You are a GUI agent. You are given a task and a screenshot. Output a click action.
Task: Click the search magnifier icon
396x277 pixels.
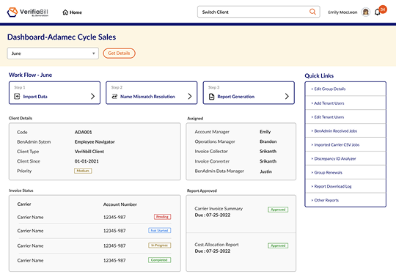click(312, 12)
